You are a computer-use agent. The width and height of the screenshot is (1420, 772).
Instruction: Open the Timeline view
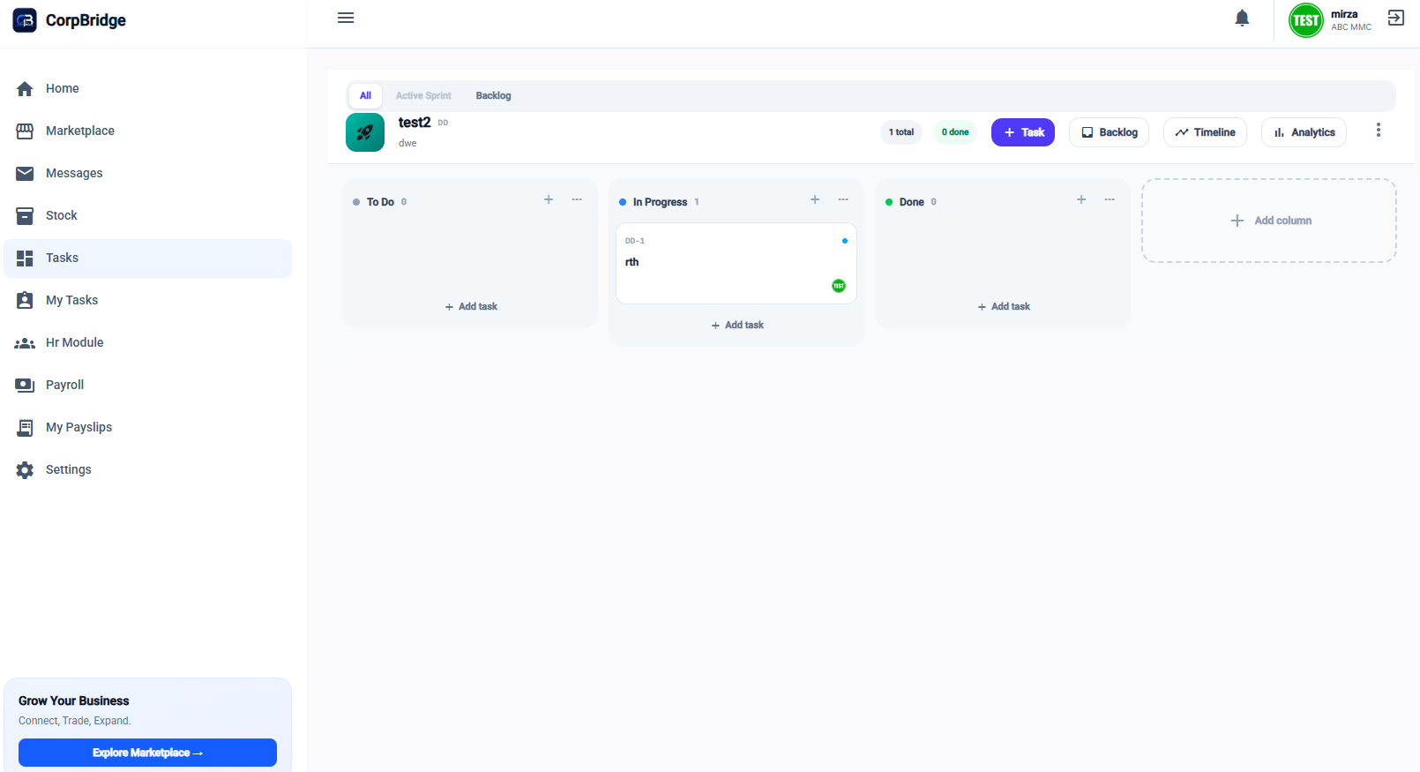click(1205, 132)
